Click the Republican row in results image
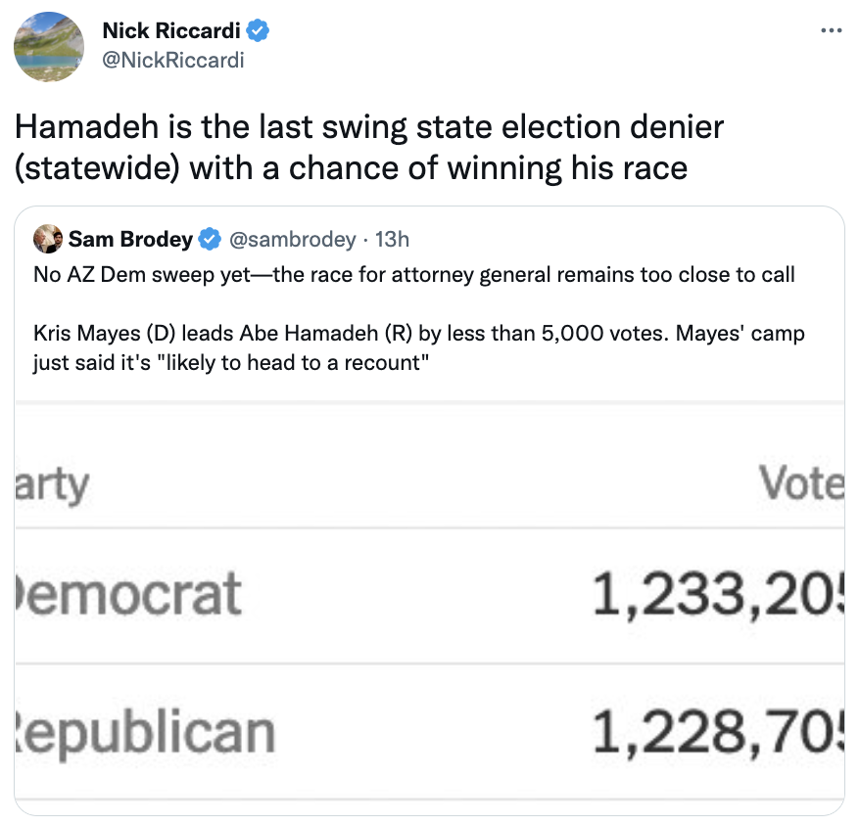 point(429,732)
